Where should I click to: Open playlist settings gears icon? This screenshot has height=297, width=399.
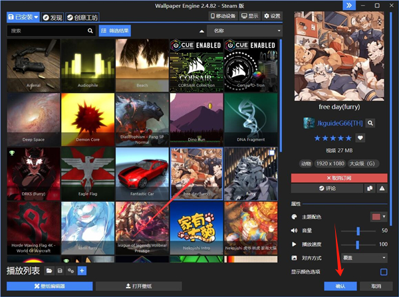[x=70, y=271]
